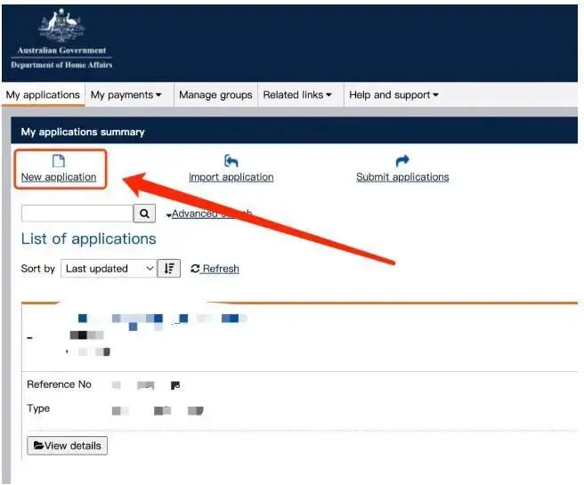Open the Manage groups tab

pos(215,95)
